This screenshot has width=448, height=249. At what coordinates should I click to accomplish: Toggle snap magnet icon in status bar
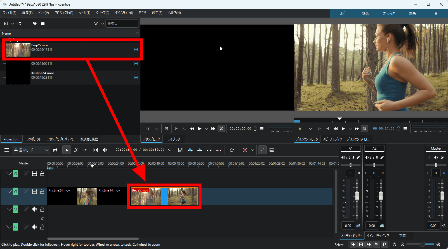[385, 245]
